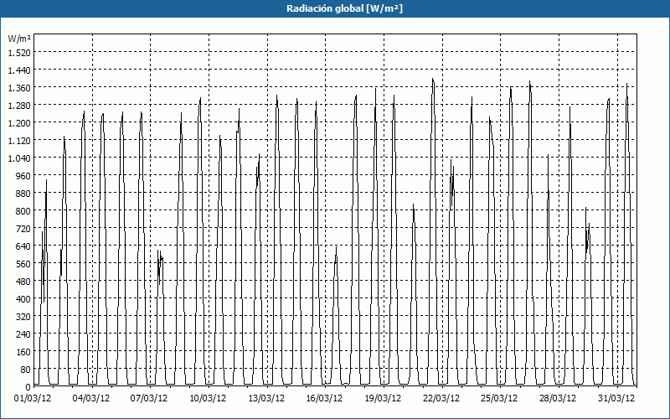Click y-axis value 320
Image resolution: width=670 pixels, height=419 pixels.
[x=23, y=317]
